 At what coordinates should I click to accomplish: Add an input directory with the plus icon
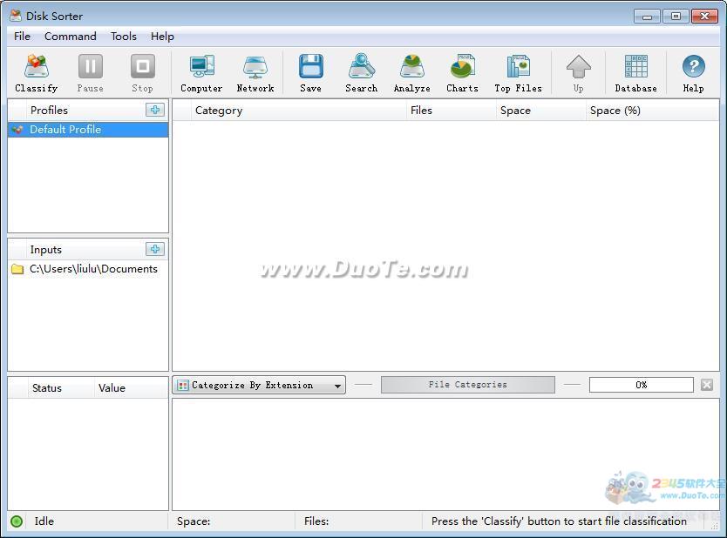click(155, 249)
